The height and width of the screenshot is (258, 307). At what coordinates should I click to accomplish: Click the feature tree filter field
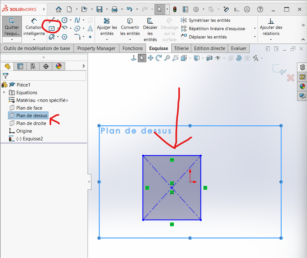tap(44, 76)
